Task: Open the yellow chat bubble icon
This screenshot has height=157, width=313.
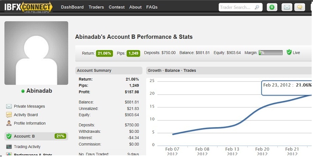Action: [x=300, y=7]
